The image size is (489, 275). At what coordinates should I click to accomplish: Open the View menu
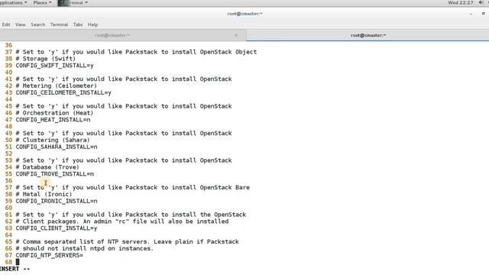(x=21, y=24)
